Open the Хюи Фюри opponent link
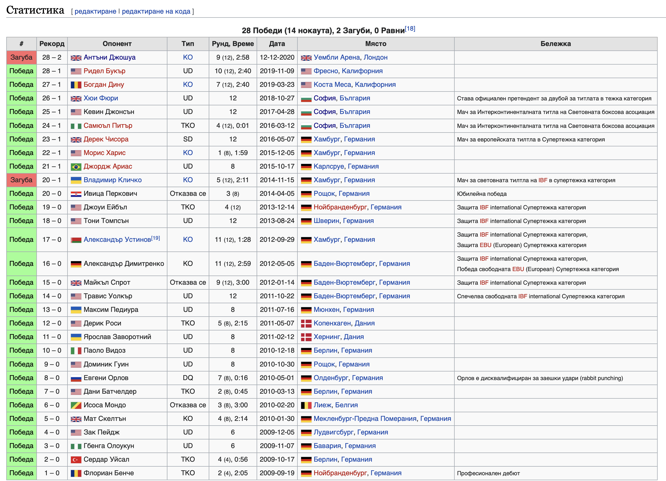The image size is (666, 481). coord(101,98)
